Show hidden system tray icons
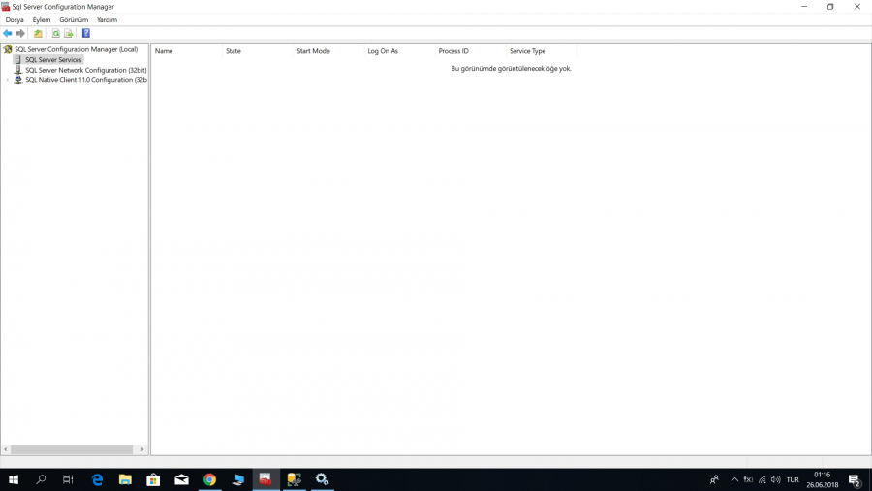The width and height of the screenshot is (872, 491). click(x=734, y=479)
